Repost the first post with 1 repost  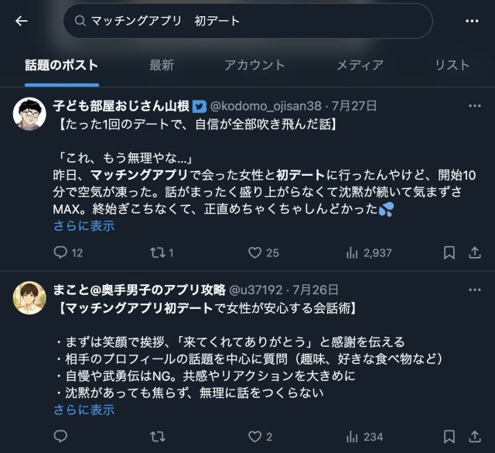click(157, 252)
